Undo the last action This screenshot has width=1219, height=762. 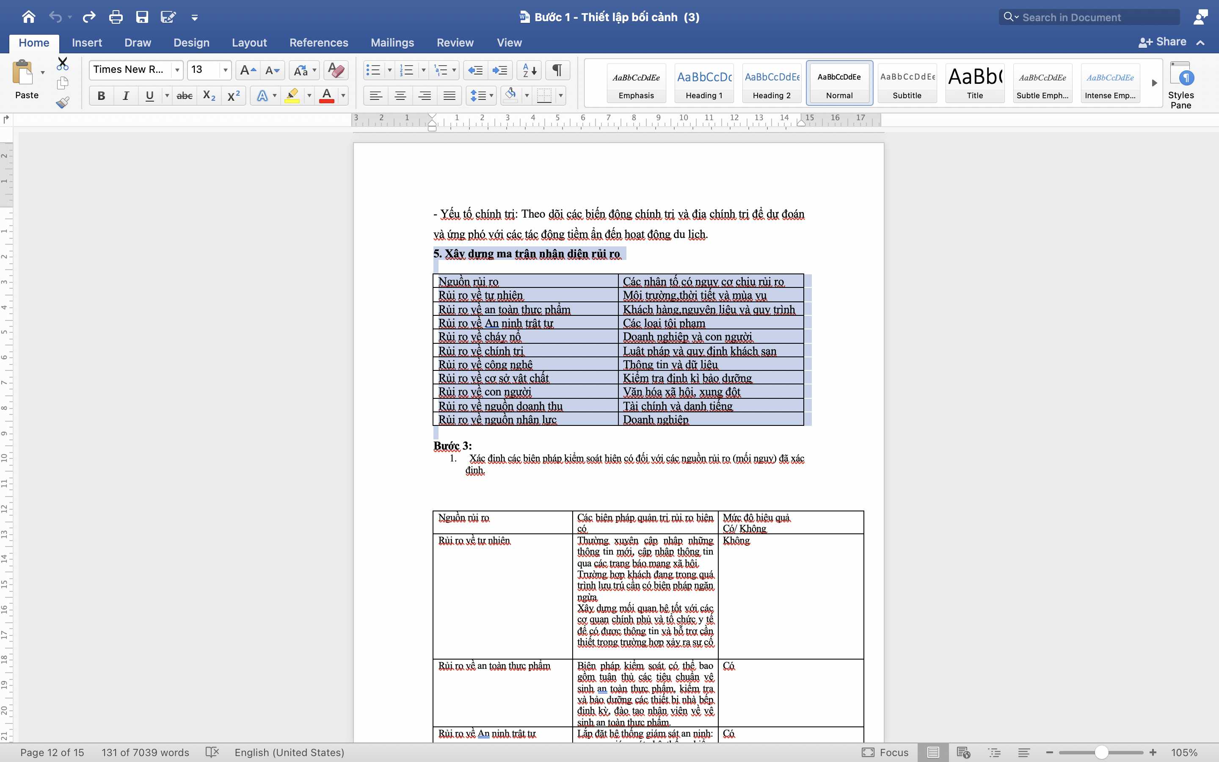(x=55, y=17)
